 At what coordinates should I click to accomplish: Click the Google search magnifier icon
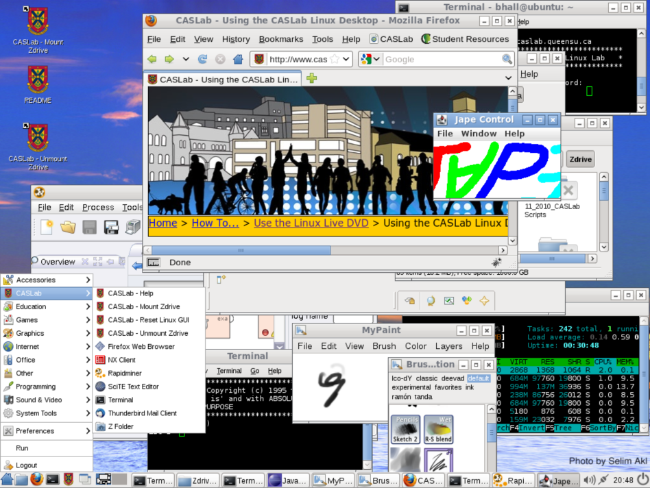507,59
